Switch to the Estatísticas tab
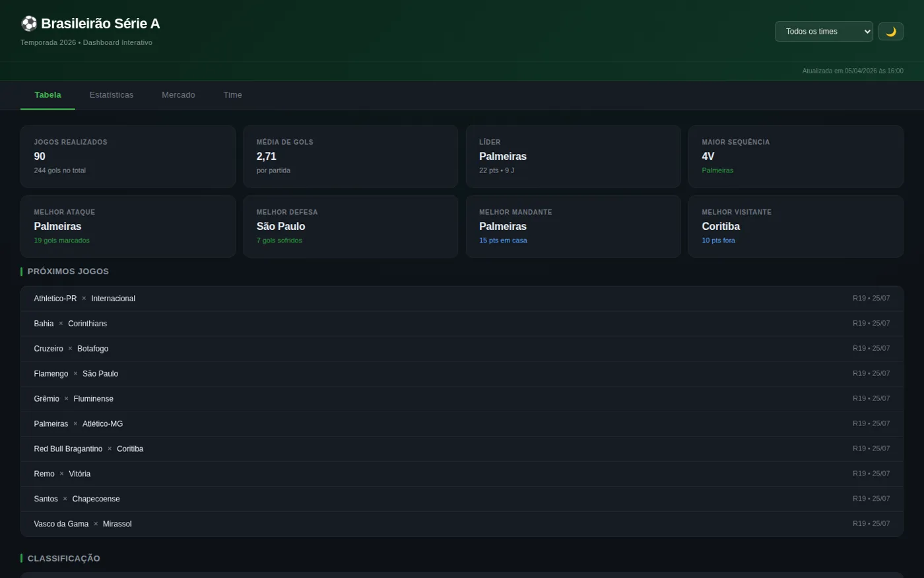The image size is (924, 578). pyautogui.click(x=112, y=95)
